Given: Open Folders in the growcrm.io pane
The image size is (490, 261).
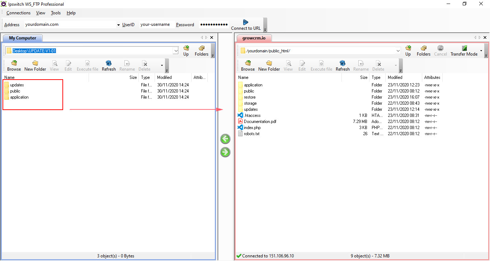Looking at the screenshot, I should point(424,51).
